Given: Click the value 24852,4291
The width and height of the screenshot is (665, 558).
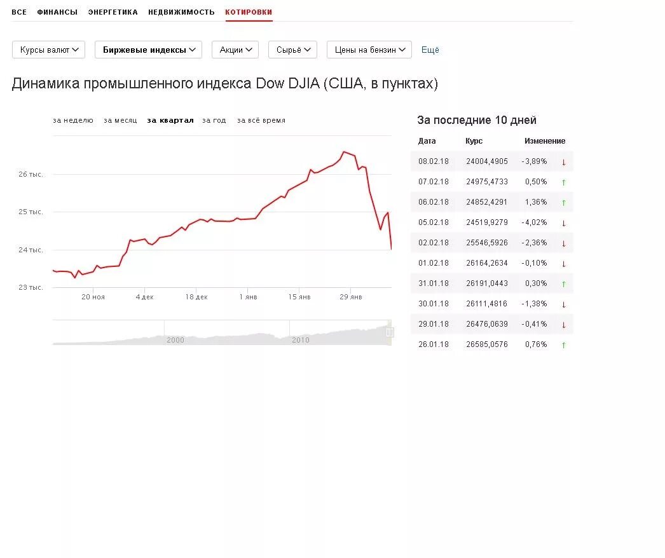Looking at the screenshot, I should (487, 202).
